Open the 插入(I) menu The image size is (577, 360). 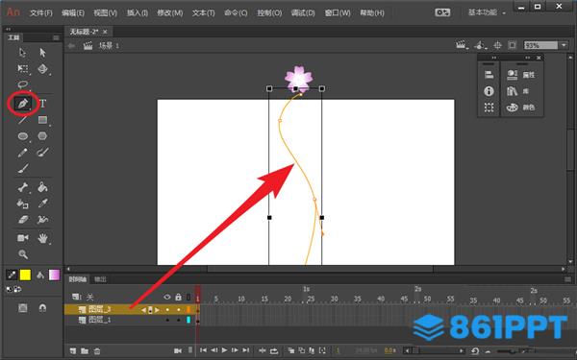(138, 12)
